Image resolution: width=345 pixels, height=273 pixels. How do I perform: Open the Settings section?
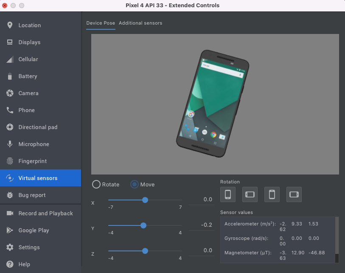click(40, 247)
